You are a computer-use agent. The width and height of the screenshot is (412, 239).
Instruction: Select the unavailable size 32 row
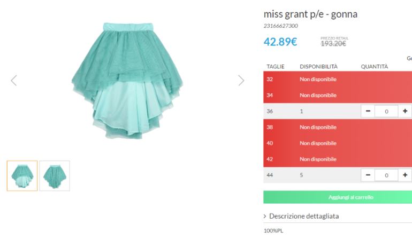pos(338,79)
